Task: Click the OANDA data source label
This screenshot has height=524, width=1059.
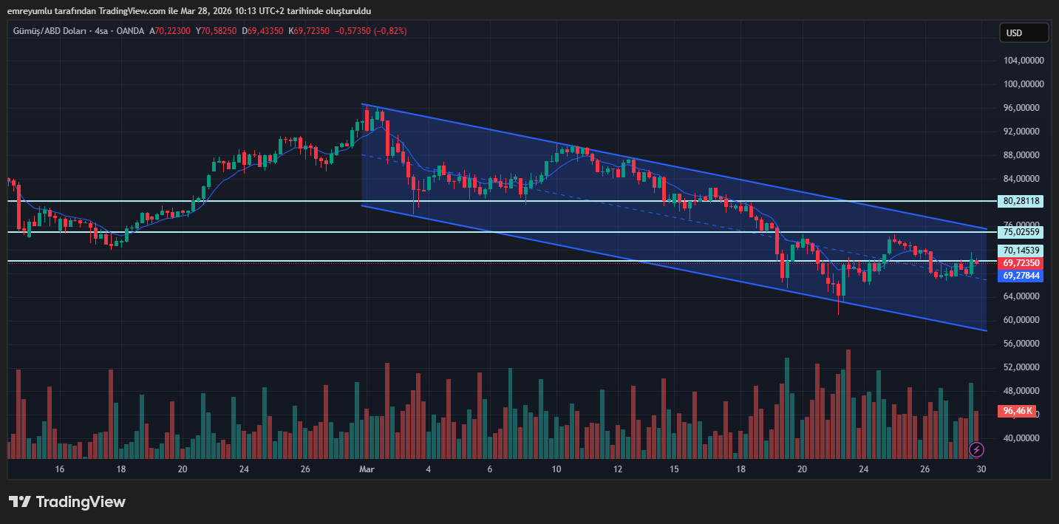Action: [x=130, y=31]
